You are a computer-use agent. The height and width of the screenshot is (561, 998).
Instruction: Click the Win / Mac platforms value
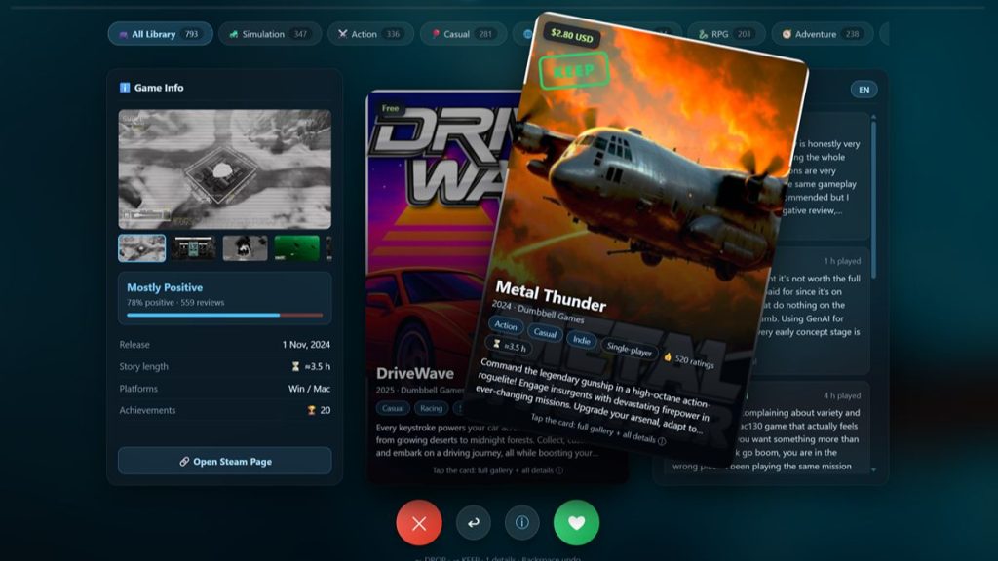309,388
